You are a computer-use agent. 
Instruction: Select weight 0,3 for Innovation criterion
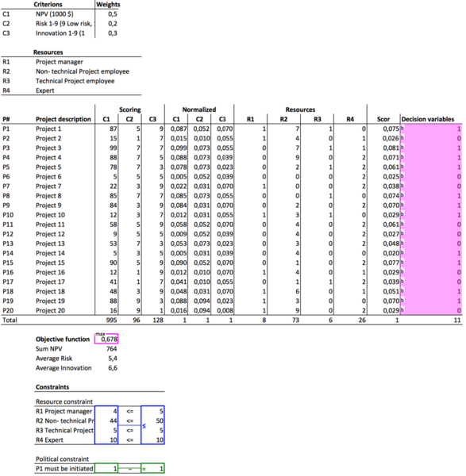coord(113,33)
